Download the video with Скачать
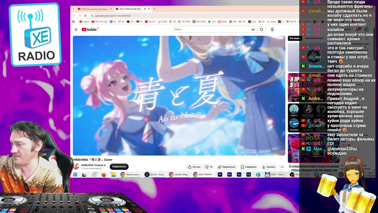Image resolution: width=378 pixels, height=213 pixels. click(269, 167)
